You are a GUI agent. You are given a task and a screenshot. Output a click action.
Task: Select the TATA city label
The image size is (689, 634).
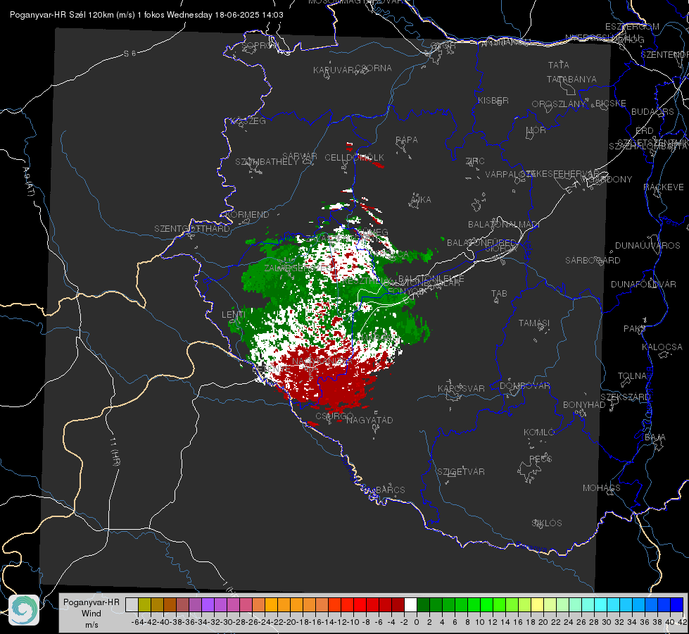click(559, 65)
